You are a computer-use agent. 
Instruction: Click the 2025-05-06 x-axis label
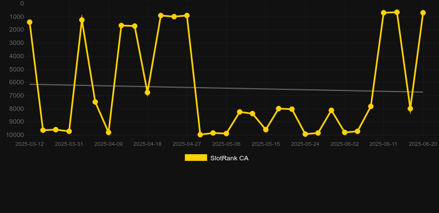[226, 144]
